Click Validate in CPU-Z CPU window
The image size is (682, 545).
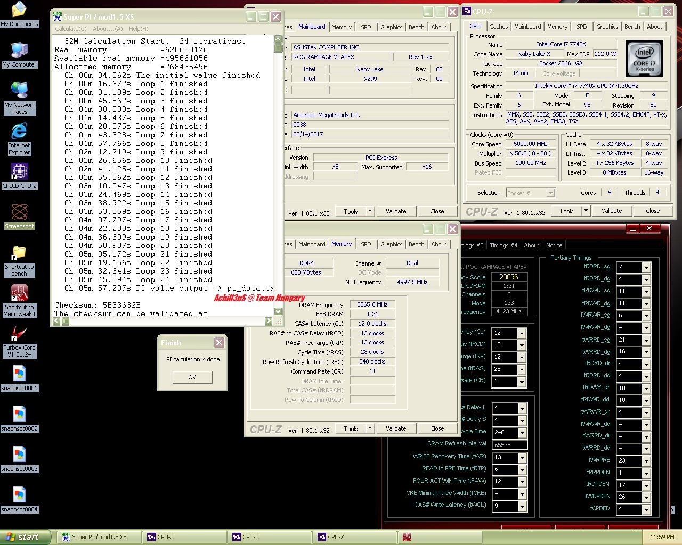[612, 211]
